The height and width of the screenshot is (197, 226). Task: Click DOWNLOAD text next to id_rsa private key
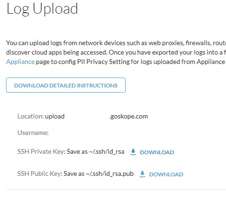(x=157, y=152)
